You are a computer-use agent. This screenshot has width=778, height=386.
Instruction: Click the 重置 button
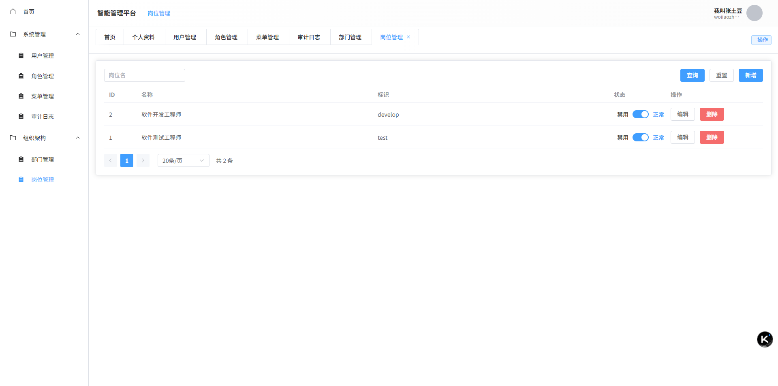(x=722, y=75)
